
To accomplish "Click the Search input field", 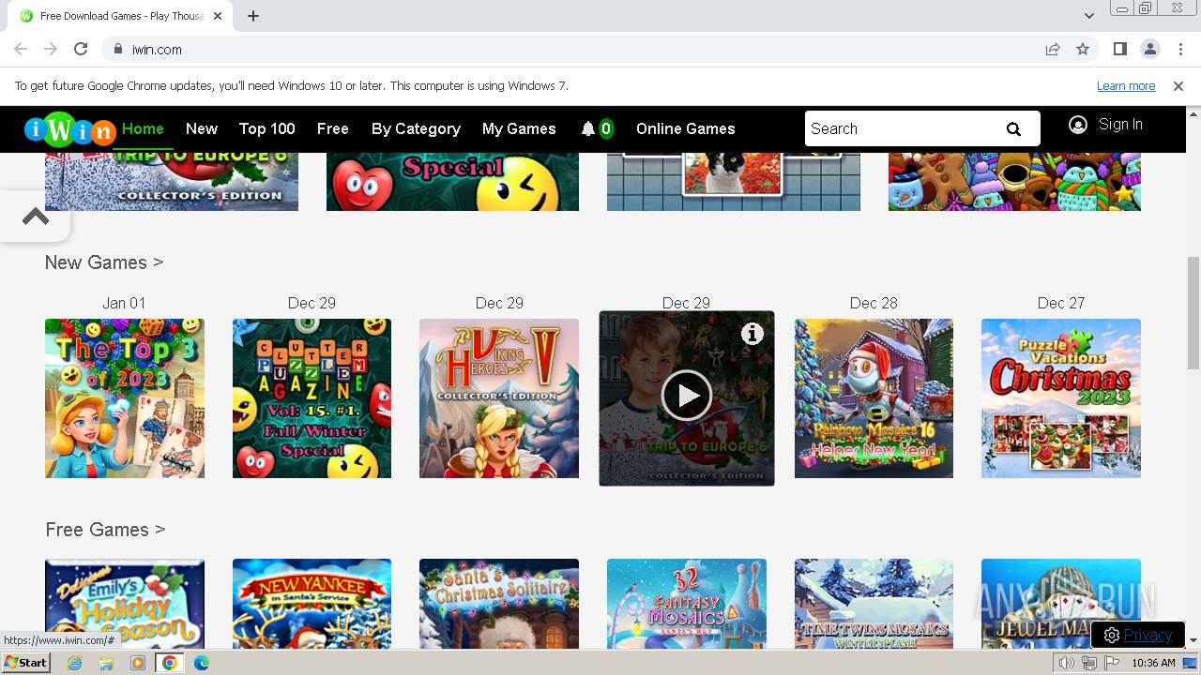I will (901, 129).
